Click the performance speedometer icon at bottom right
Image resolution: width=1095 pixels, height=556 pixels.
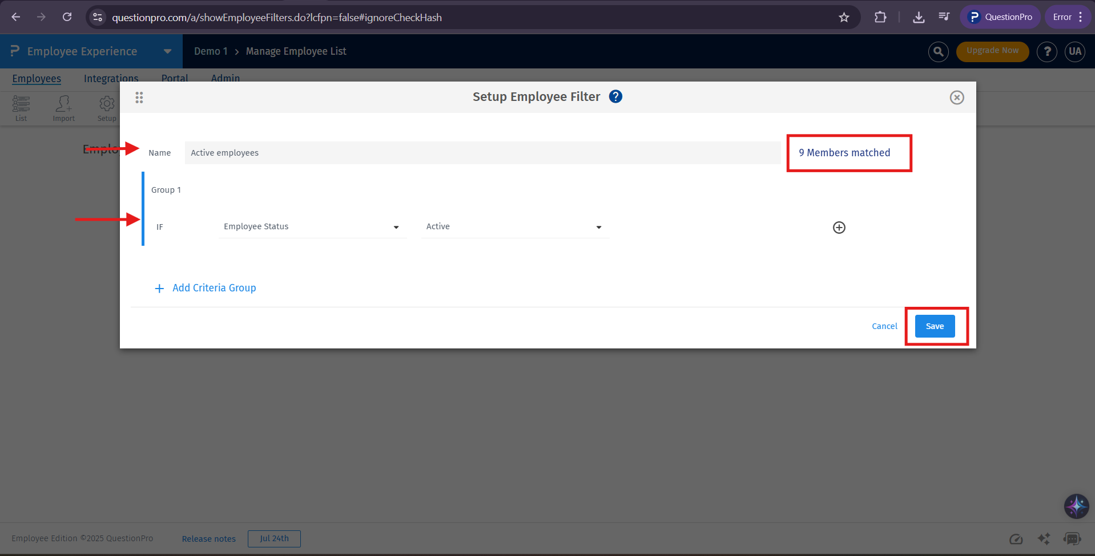(1016, 538)
